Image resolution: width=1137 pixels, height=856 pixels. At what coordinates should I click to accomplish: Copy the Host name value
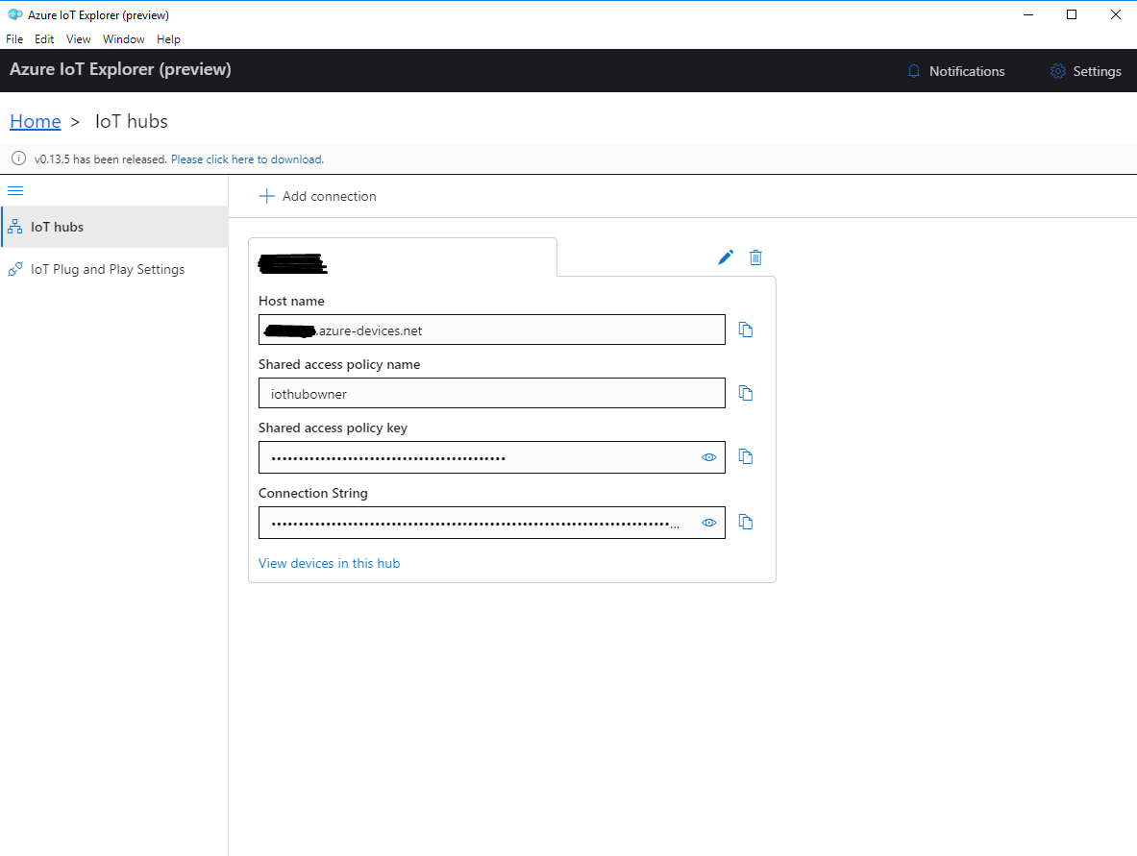746,330
